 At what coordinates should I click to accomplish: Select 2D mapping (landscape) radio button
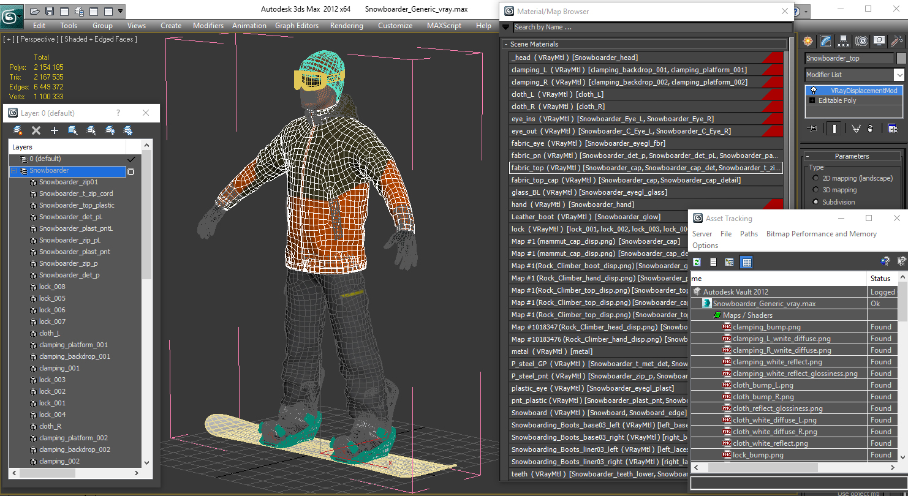[815, 178]
